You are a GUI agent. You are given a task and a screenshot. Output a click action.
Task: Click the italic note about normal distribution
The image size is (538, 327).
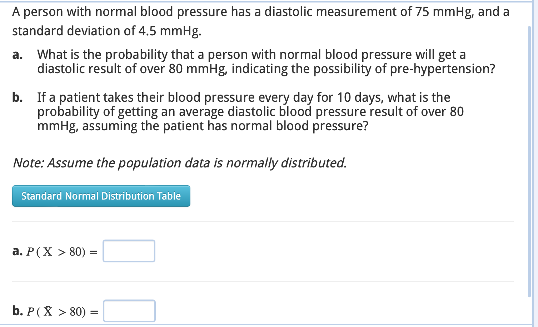[180, 163]
